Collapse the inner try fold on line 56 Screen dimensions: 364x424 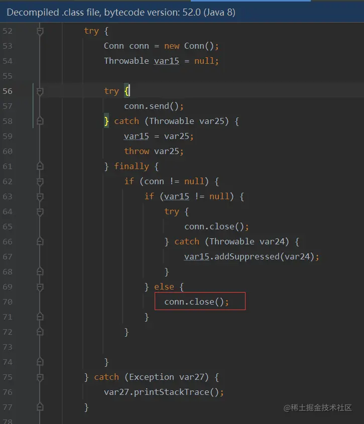pyautogui.click(x=40, y=91)
